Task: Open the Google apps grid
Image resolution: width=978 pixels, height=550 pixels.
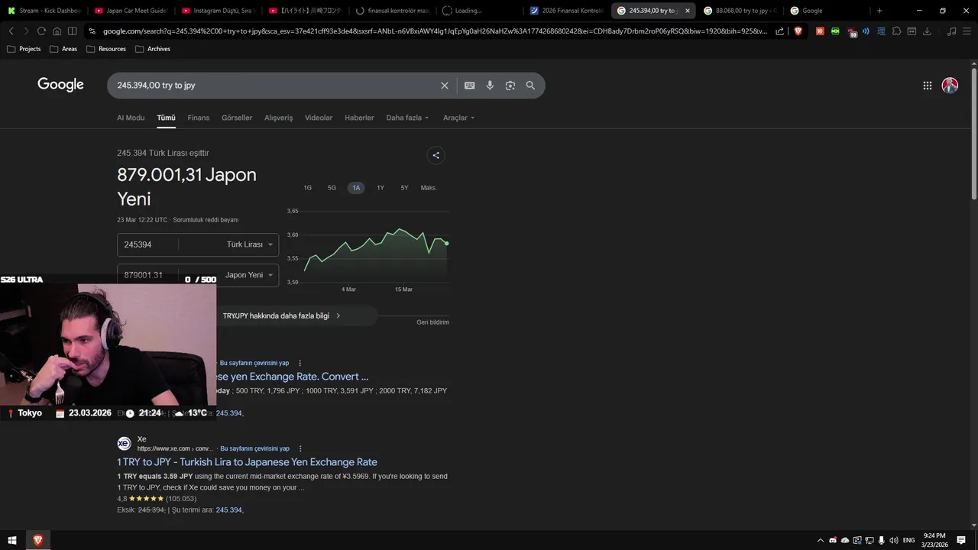Action: tap(928, 86)
